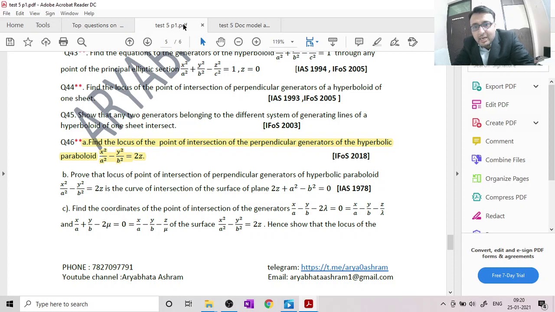Open Task View icon

coord(189,304)
